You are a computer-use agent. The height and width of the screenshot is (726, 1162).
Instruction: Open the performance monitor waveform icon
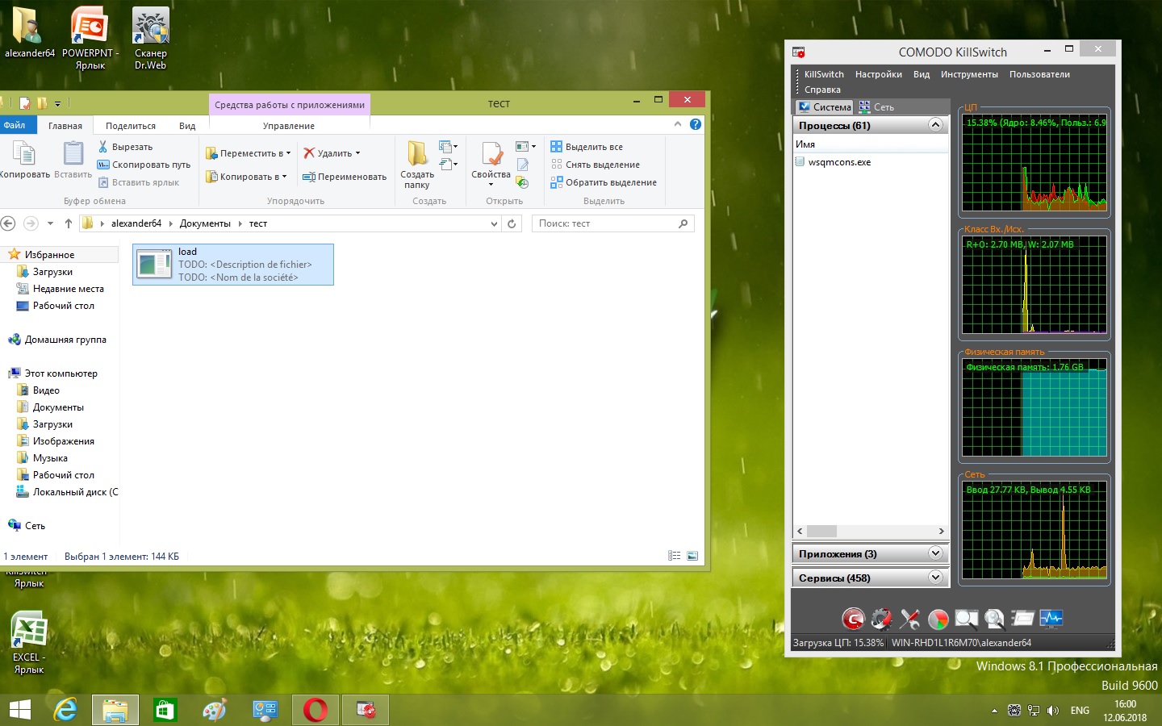(x=1051, y=619)
